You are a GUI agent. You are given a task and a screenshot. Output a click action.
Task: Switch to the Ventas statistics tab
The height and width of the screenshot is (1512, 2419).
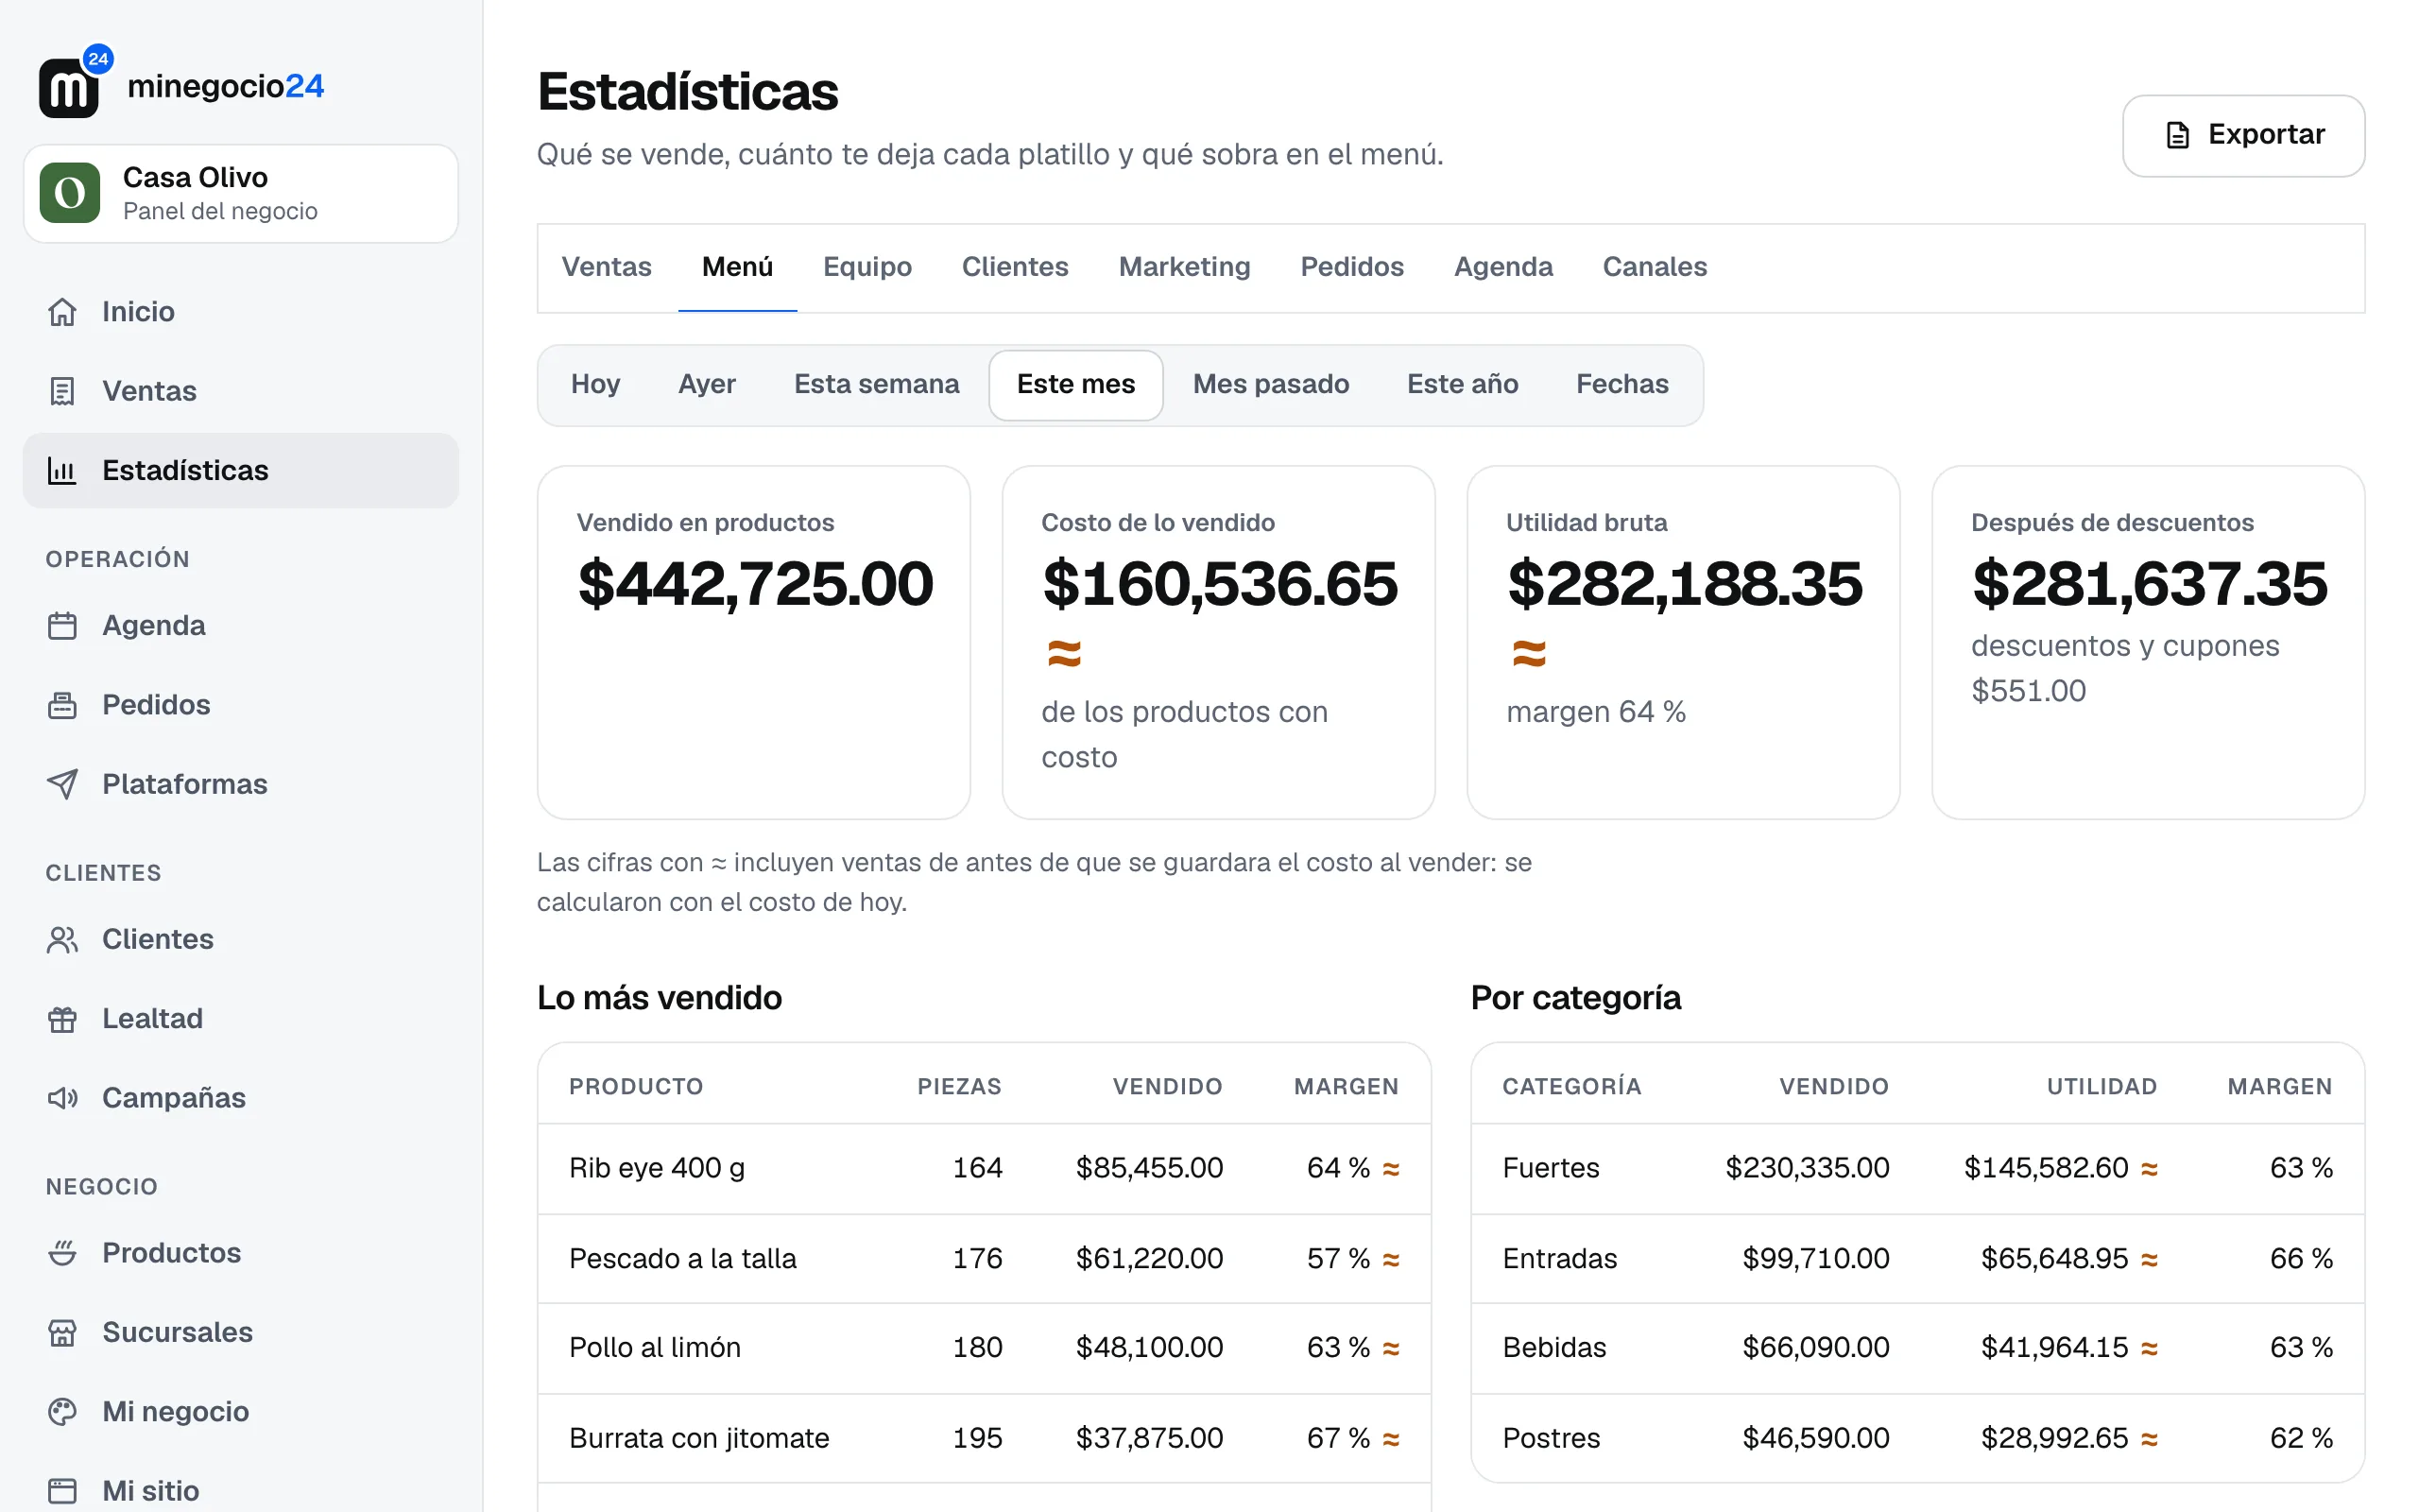pos(606,267)
